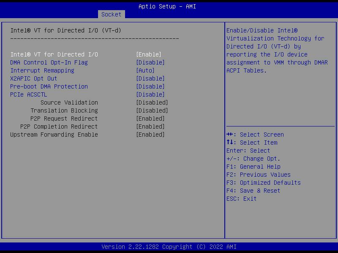The height and width of the screenshot is (253, 338).
Task: Click the P2P Completion Redirect label
Action: tap(59, 126)
